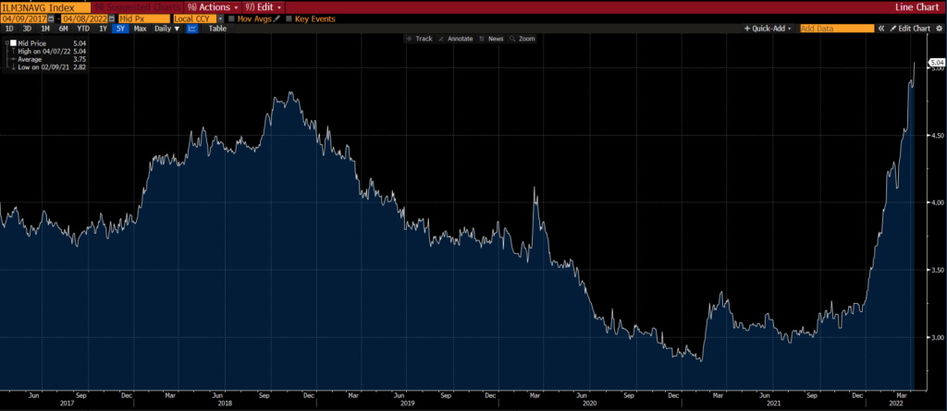Click the Track crosshair tool
The image size is (947, 411).
[419, 39]
